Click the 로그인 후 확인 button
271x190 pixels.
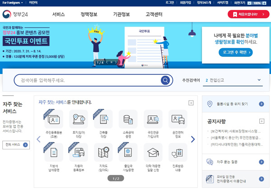(x=236, y=52)
